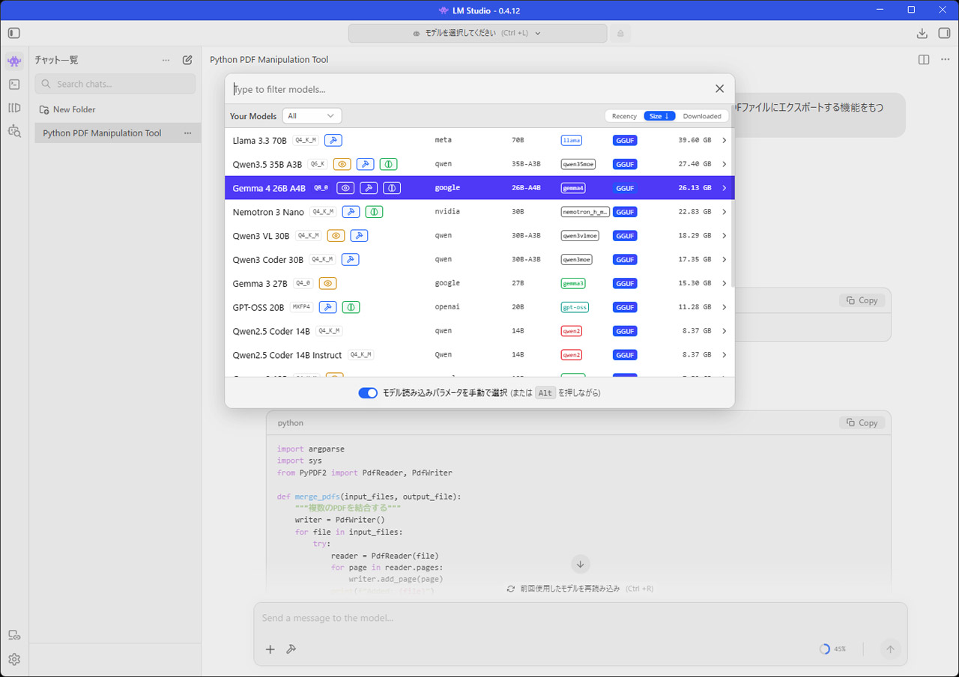Toggle manual model load parameters switch
Viewport: 959px width, 677px height.
[368, 393]
